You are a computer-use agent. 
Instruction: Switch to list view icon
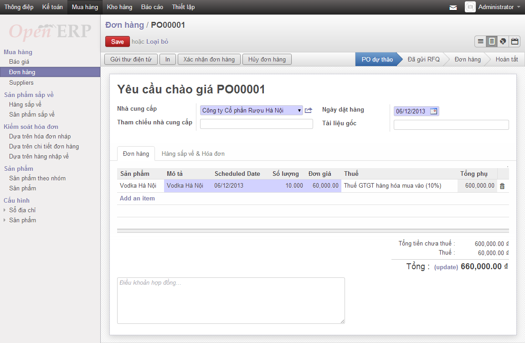480,41
